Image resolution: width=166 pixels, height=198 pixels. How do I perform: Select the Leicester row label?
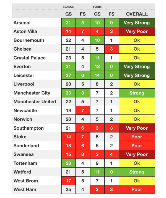(x=24, y=75)
